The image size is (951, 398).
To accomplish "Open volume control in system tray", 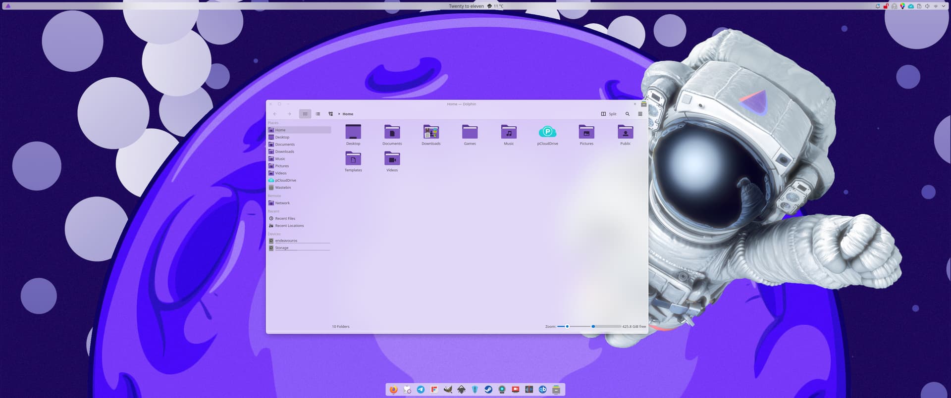I will pos(927,6).
